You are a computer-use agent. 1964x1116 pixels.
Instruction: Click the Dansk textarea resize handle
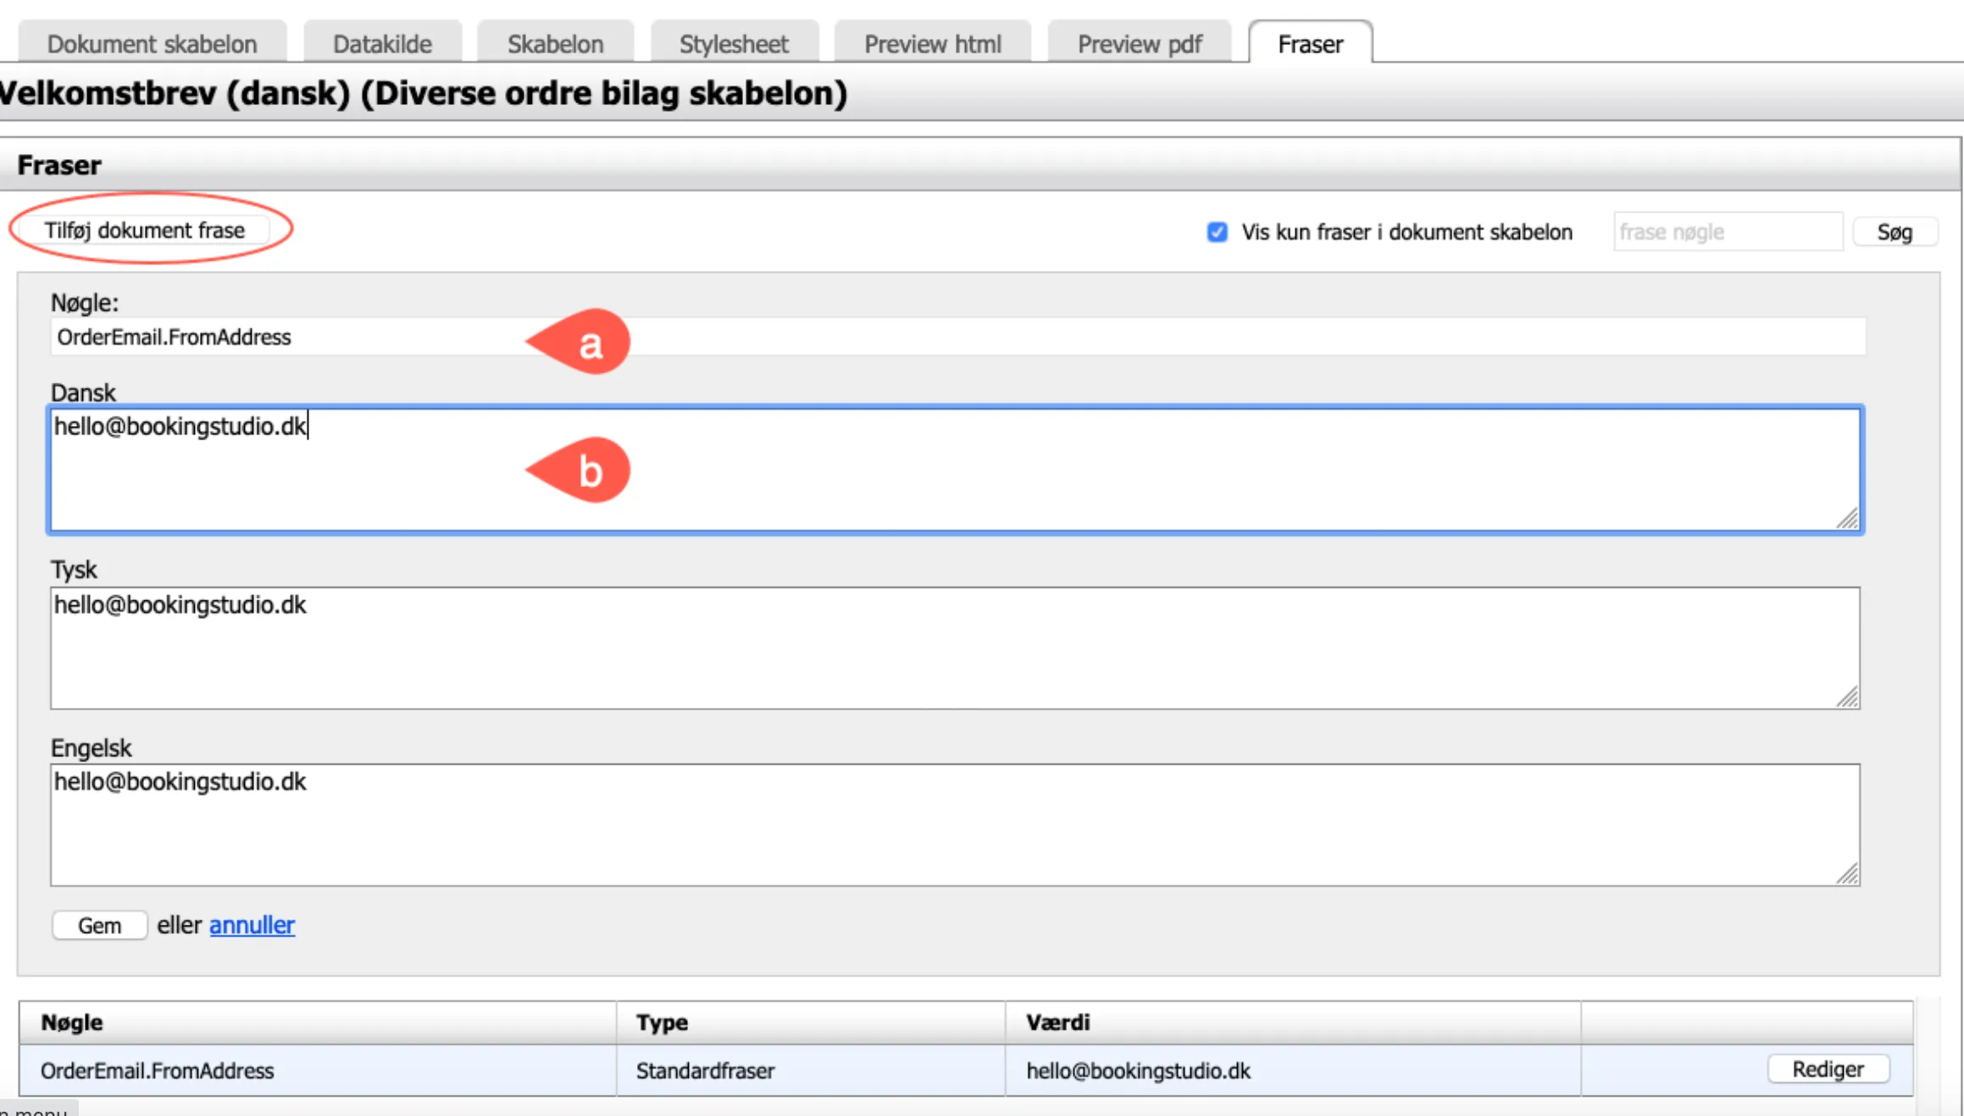click(x=1848, y=519)
